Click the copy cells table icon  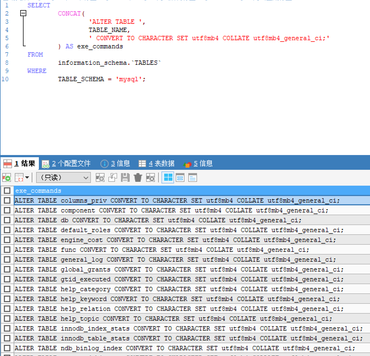(19, 178)
